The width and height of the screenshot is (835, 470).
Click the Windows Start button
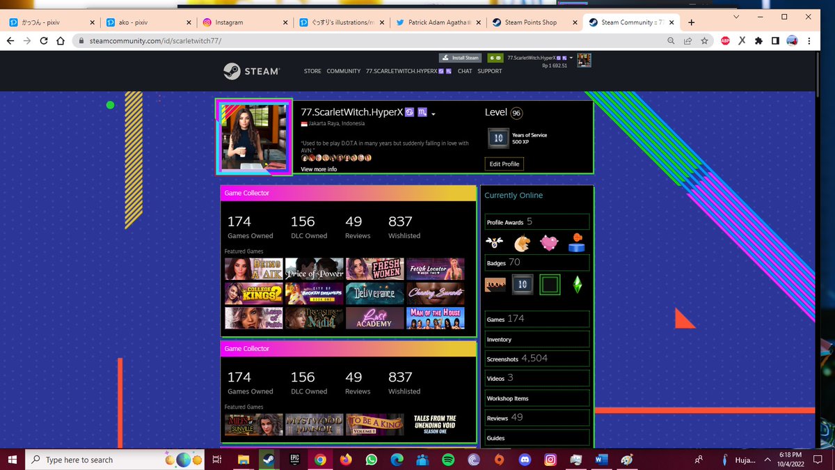13,460
